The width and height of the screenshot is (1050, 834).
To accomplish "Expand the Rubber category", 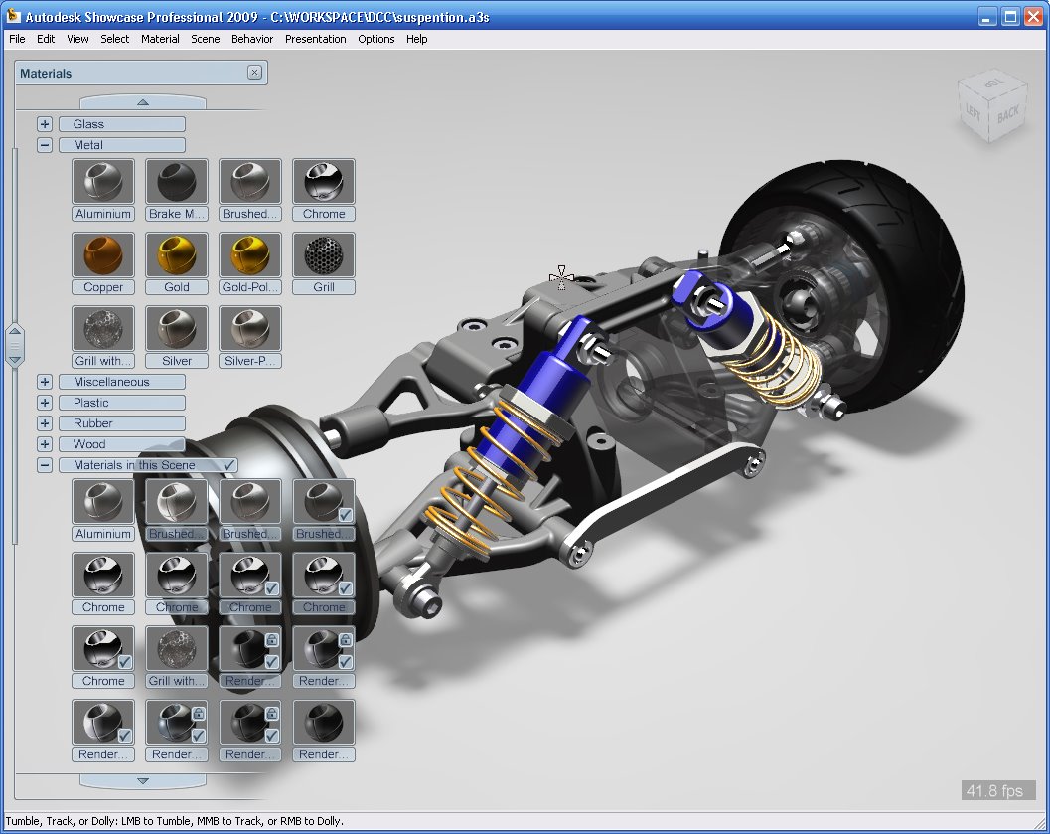I will pyautogui.click(x=44, y=423).
